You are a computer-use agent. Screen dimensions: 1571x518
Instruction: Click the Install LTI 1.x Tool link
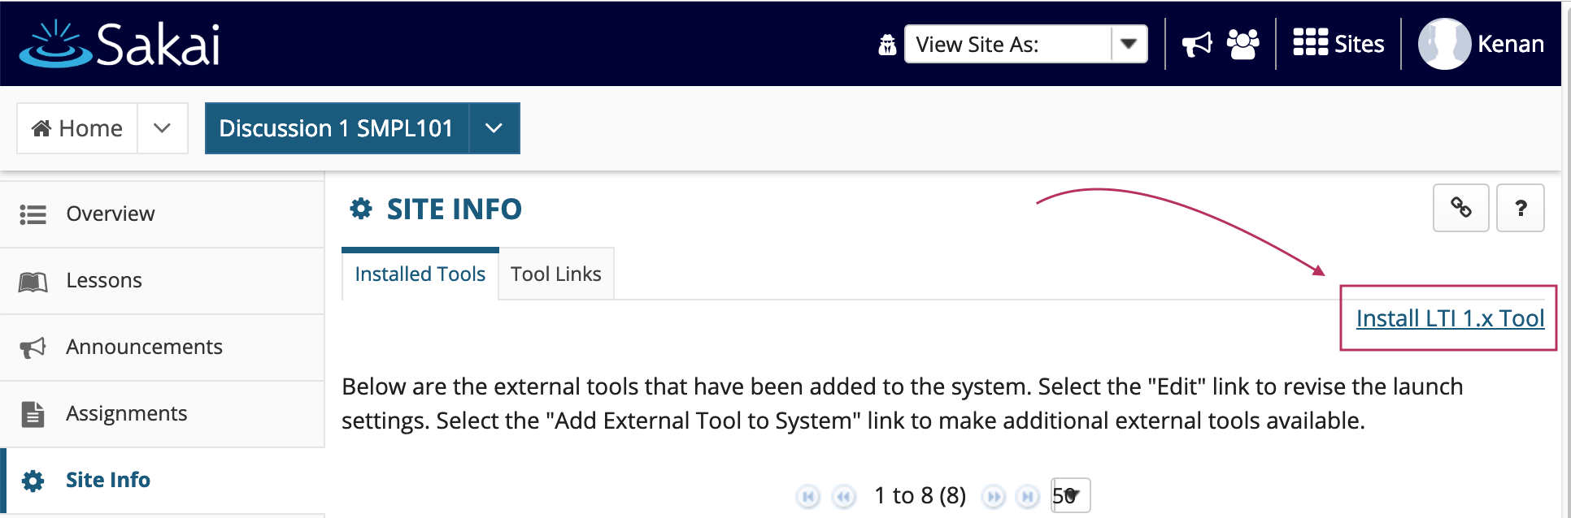pos(1450,318)
